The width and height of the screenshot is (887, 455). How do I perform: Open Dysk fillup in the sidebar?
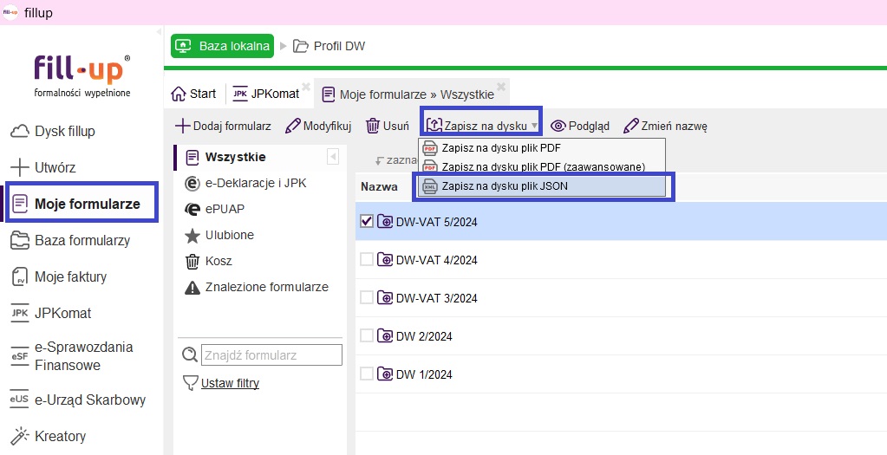(53, 131)
